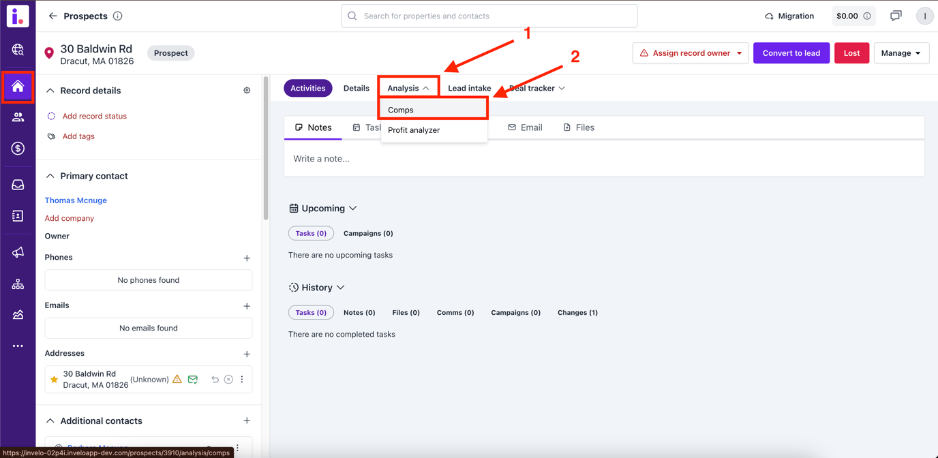
Task: Switch to the Details tab
Action: 357,88
